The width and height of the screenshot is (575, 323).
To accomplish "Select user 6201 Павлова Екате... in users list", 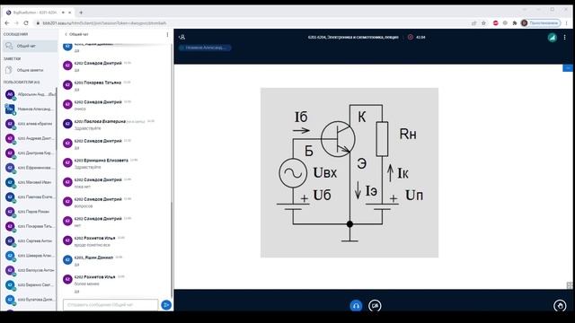I will click(30, 197).
